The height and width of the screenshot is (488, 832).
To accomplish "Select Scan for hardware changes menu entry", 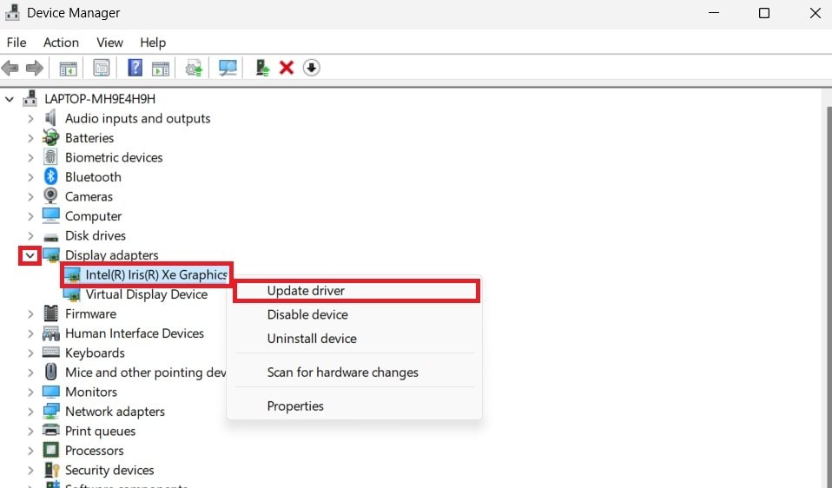I will pos(354,373).
